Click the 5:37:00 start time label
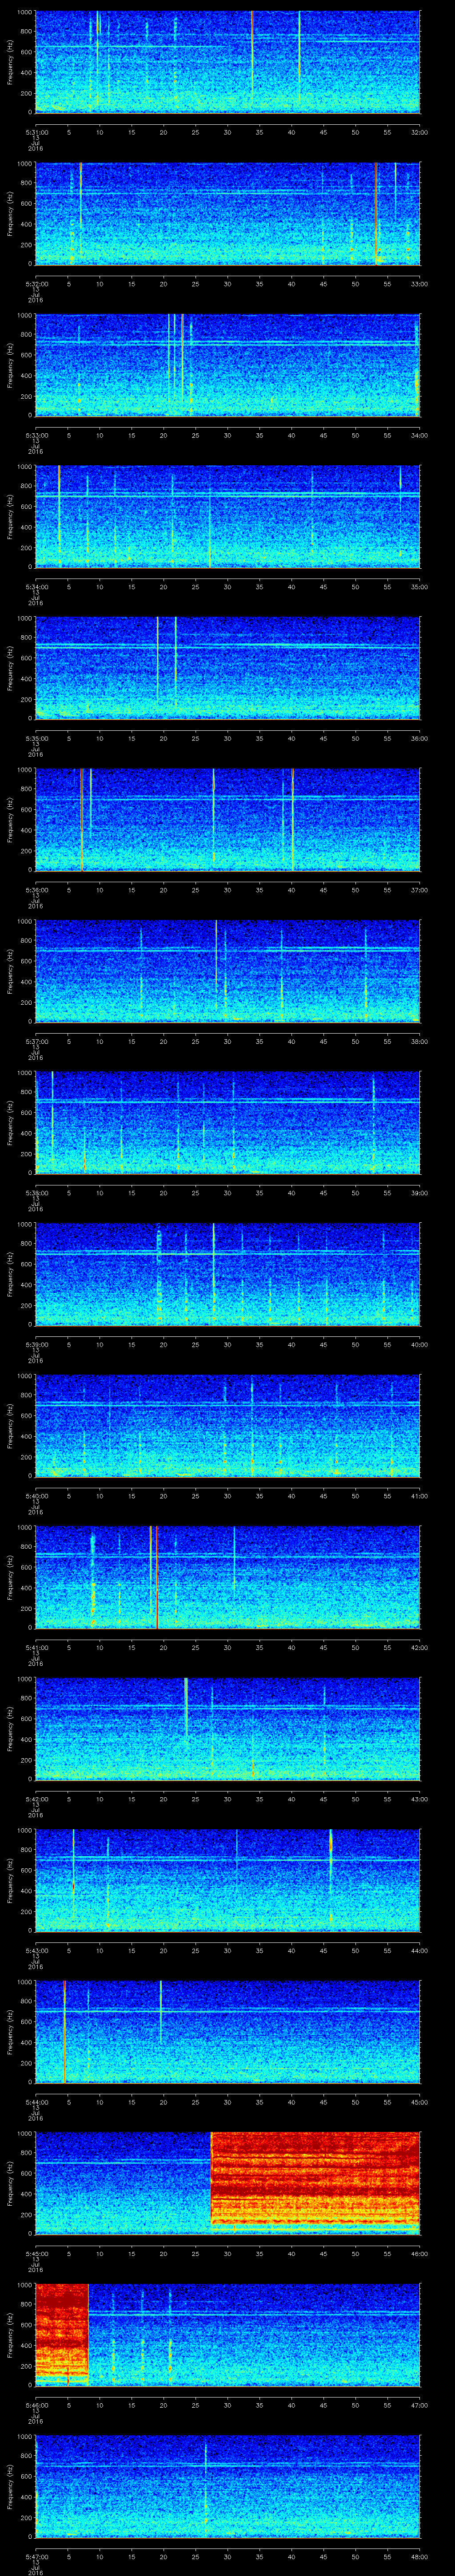This screenshot has height=2576, width=455. (36, 1041)
